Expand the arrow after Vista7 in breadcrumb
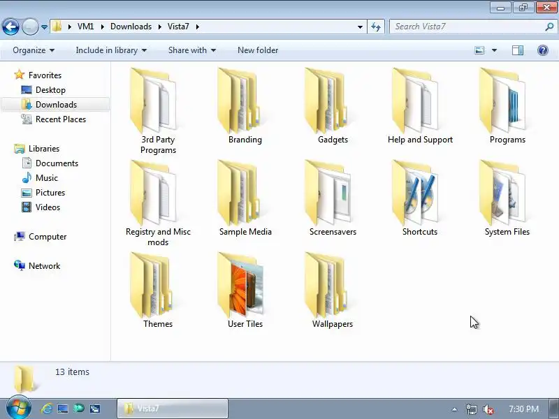The height and width of the screenshot is (419, 559). click(x=198, y=27)
